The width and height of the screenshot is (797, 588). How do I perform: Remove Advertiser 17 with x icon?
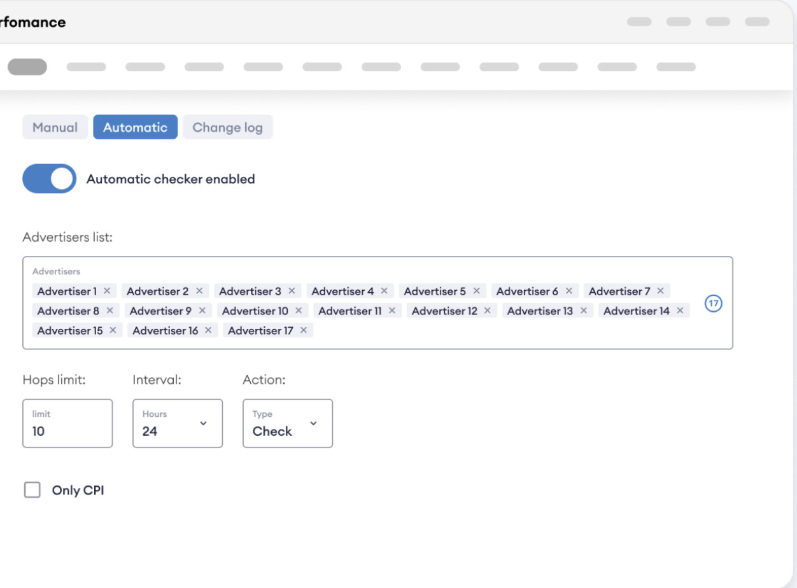(304, 330)
